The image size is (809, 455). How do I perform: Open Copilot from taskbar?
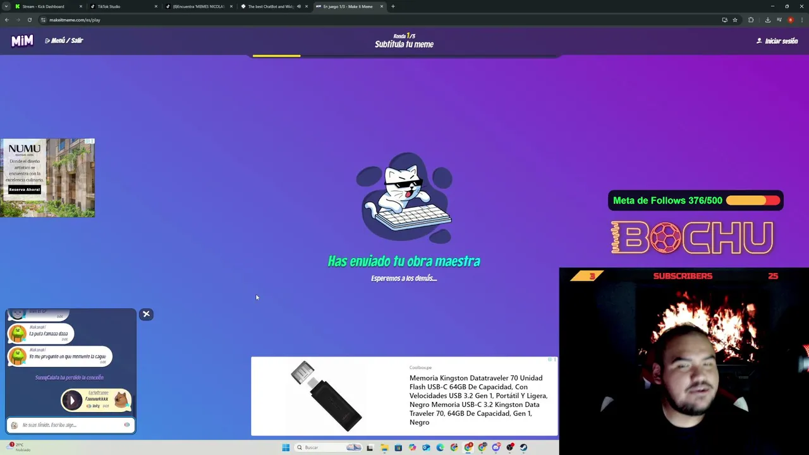click(x=412, y=447)
